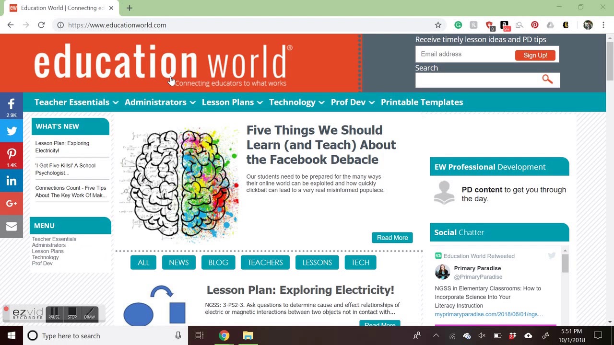
Task: Click Read More for Facebook Debacle article
Action: [392, 238]
